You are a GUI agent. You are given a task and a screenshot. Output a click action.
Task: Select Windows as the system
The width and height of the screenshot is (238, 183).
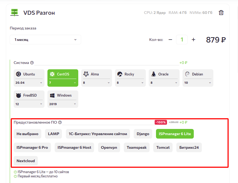coord(63,96)
